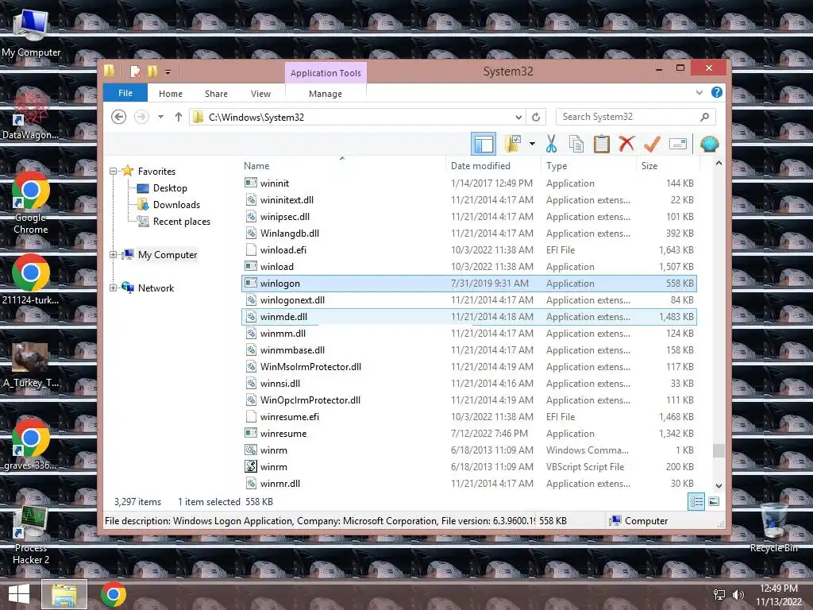Open the A_Turkey_T... desktop image file
This screenshot has height=610, width=813.
[x=30, y=365]
